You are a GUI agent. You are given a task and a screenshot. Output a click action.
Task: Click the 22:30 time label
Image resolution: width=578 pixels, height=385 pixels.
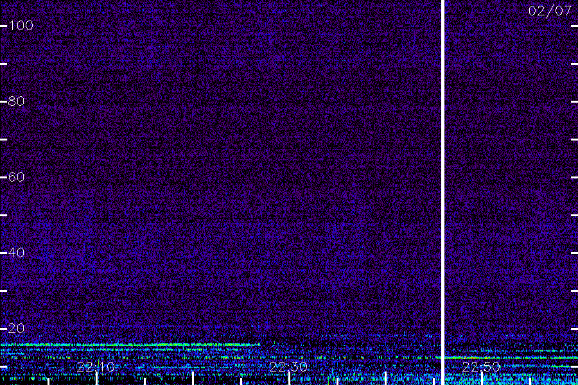(288, 367)
